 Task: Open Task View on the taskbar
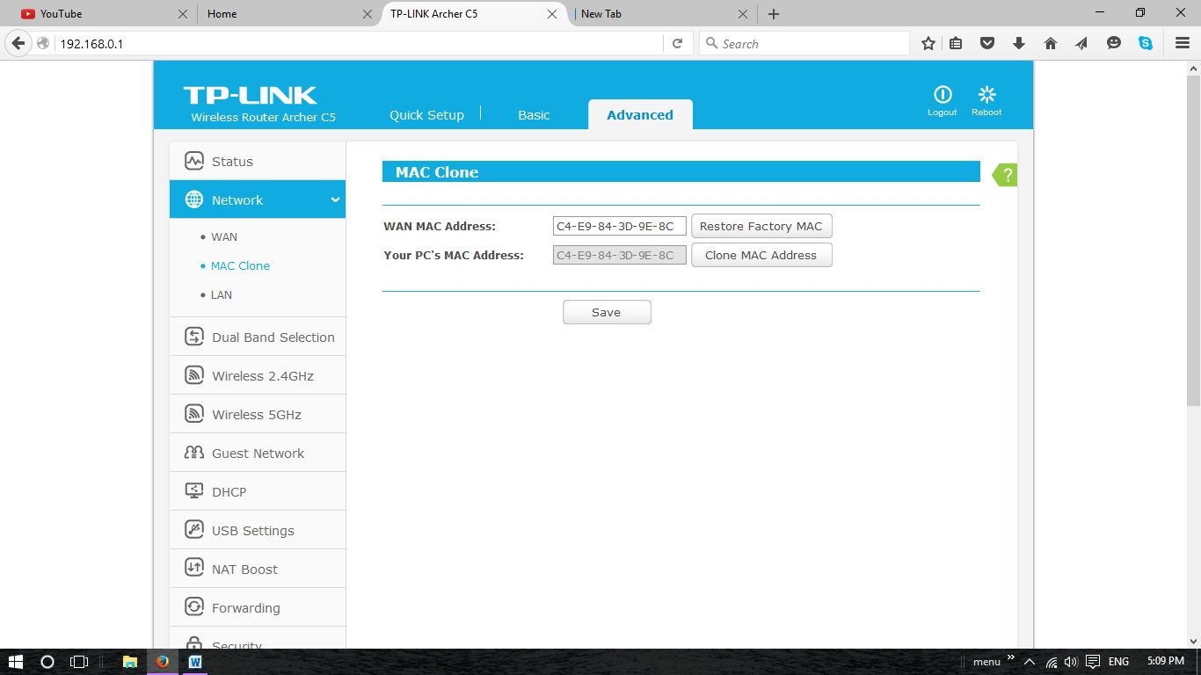[x=79, y=662]
